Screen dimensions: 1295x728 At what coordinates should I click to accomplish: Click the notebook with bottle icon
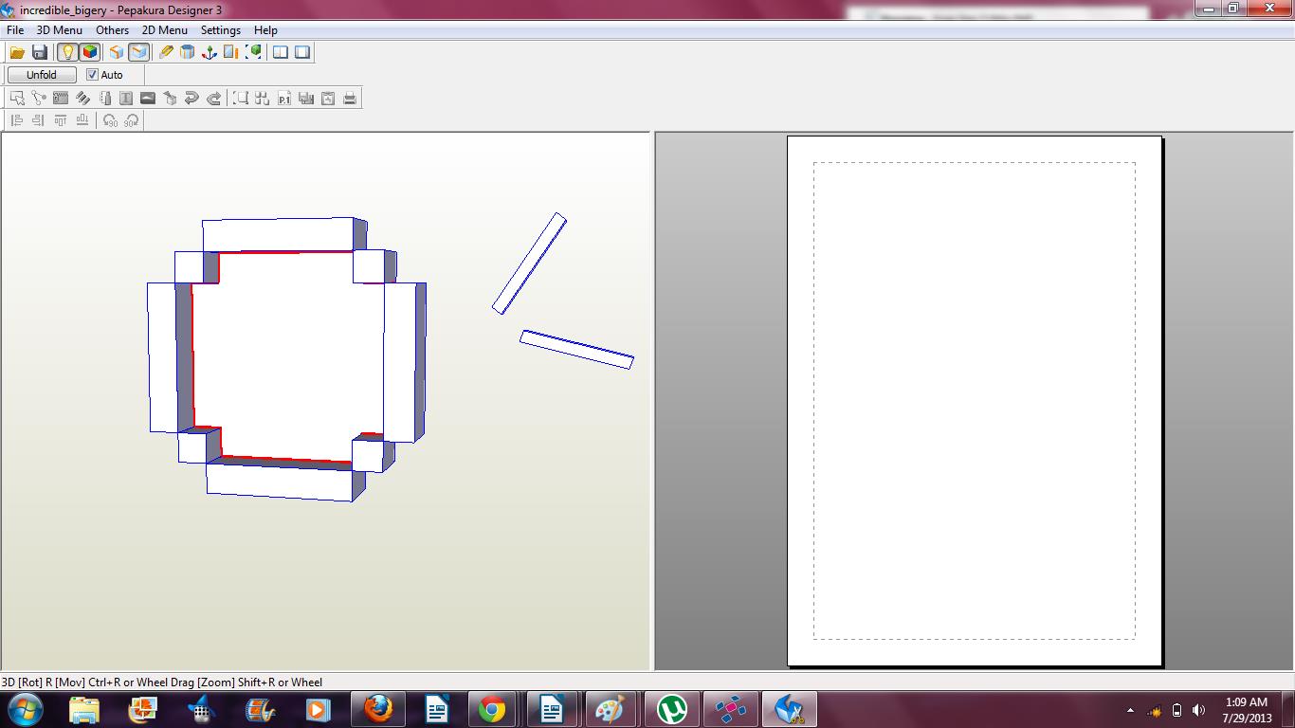104,98
